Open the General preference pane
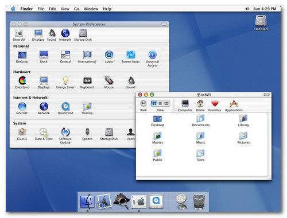 (65, 57)
